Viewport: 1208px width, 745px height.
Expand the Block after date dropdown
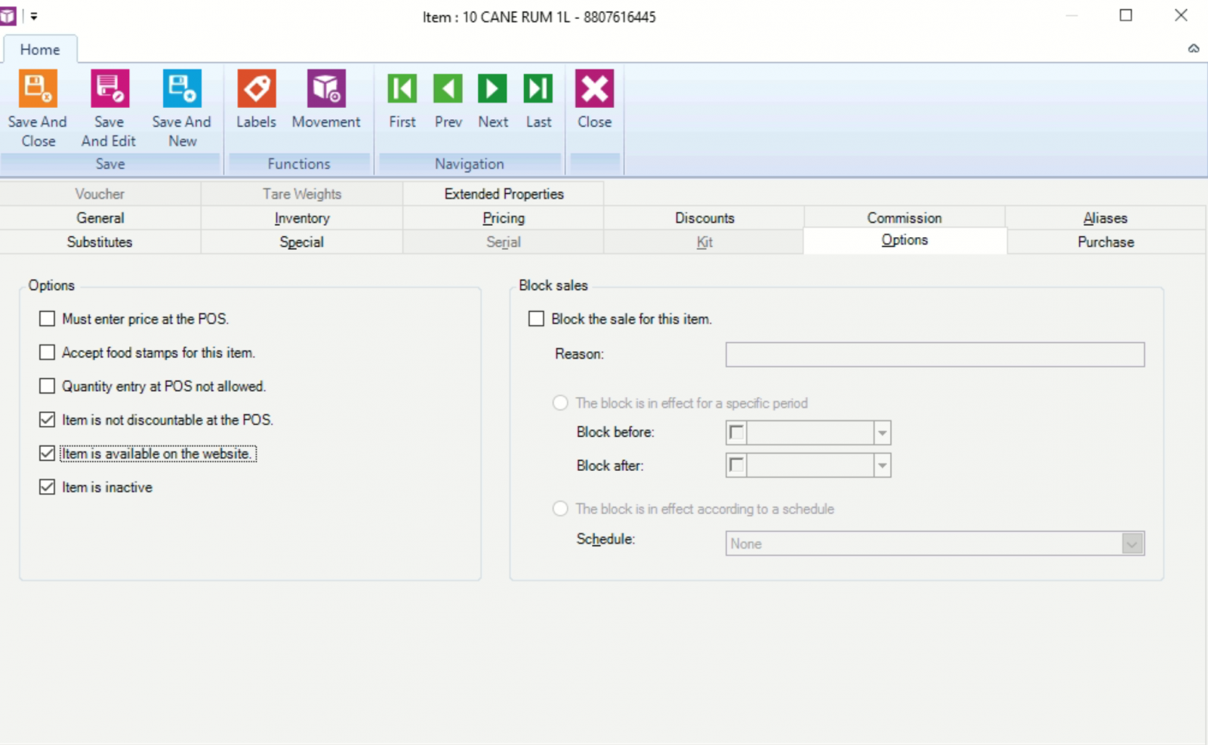click(882, 466)
